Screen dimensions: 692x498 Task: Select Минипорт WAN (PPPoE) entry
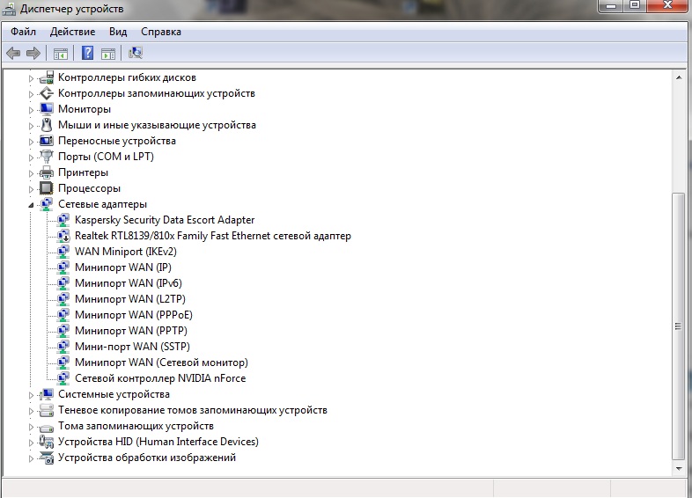pyautogui.click(x=134, y=315)
